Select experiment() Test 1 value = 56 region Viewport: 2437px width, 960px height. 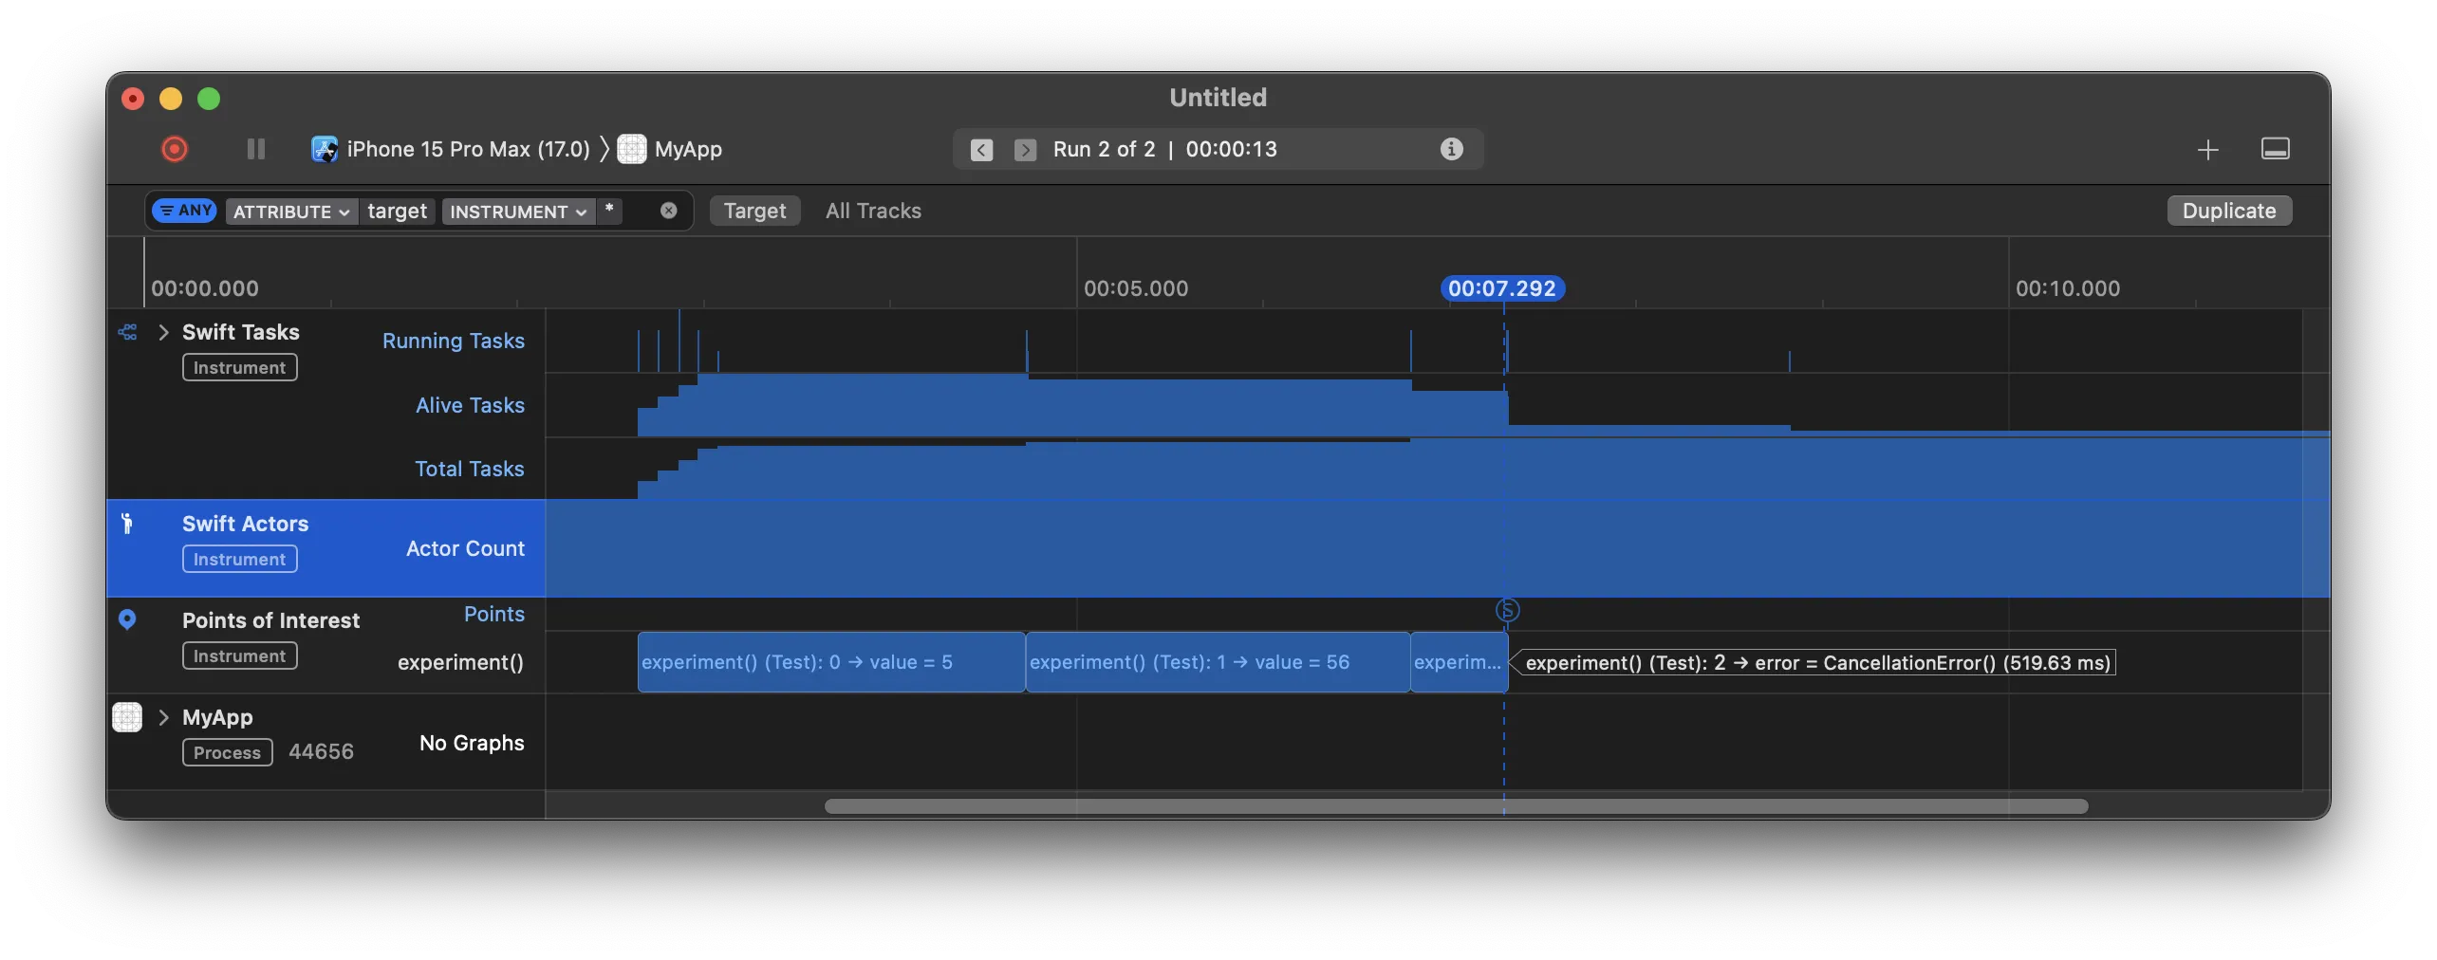1218,662
